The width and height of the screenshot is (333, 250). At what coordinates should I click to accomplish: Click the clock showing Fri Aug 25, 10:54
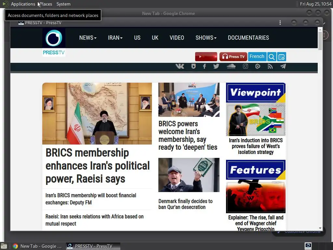315,4
